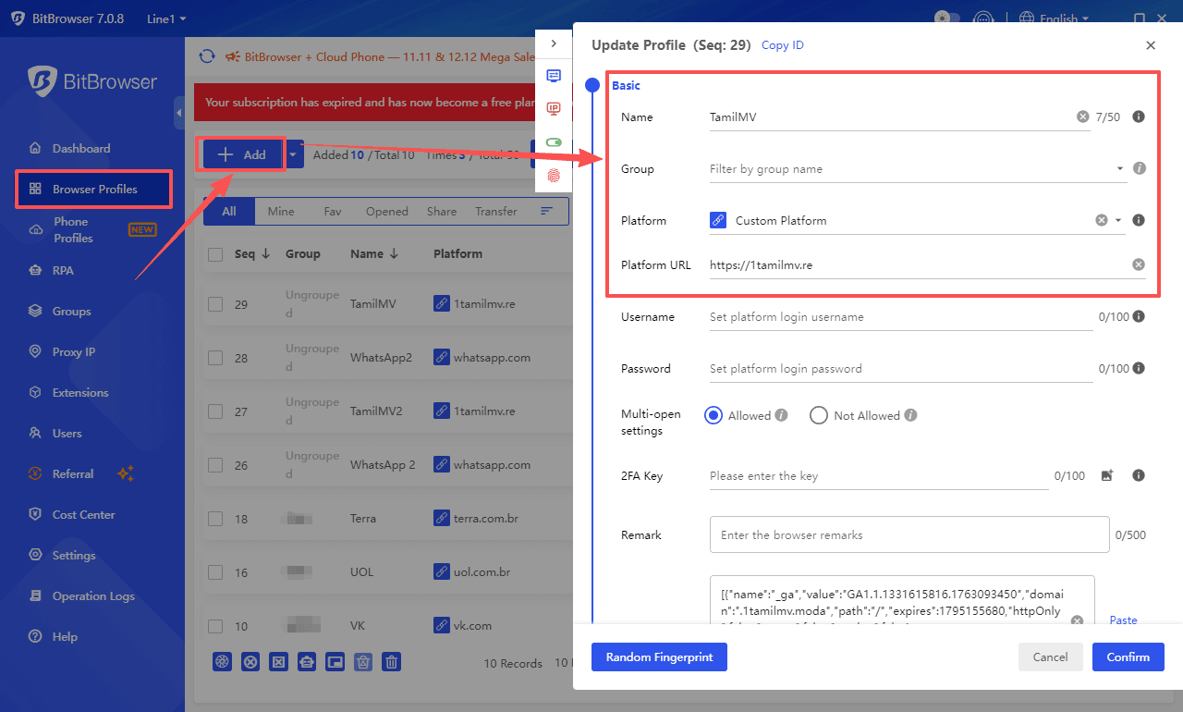The width and height of the screenshot is (1183, 712).
Task: Click the Remark text input field
Action: [909, 535]
